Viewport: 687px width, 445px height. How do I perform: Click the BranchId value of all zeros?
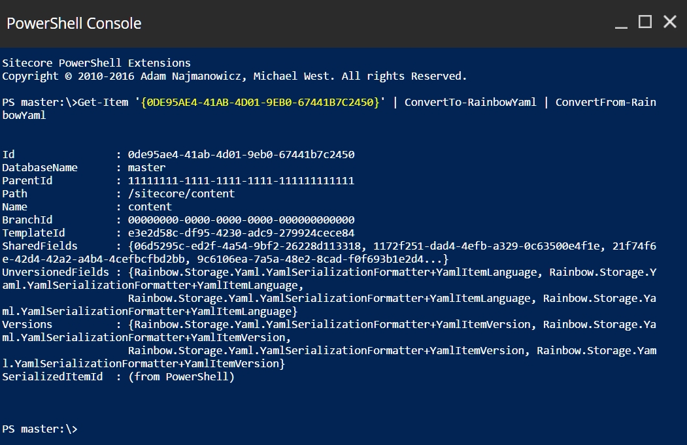click(x=241, y=220)
